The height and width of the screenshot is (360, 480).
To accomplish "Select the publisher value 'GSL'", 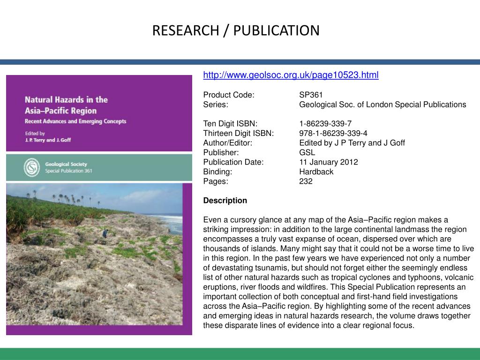I will [307, 152].
